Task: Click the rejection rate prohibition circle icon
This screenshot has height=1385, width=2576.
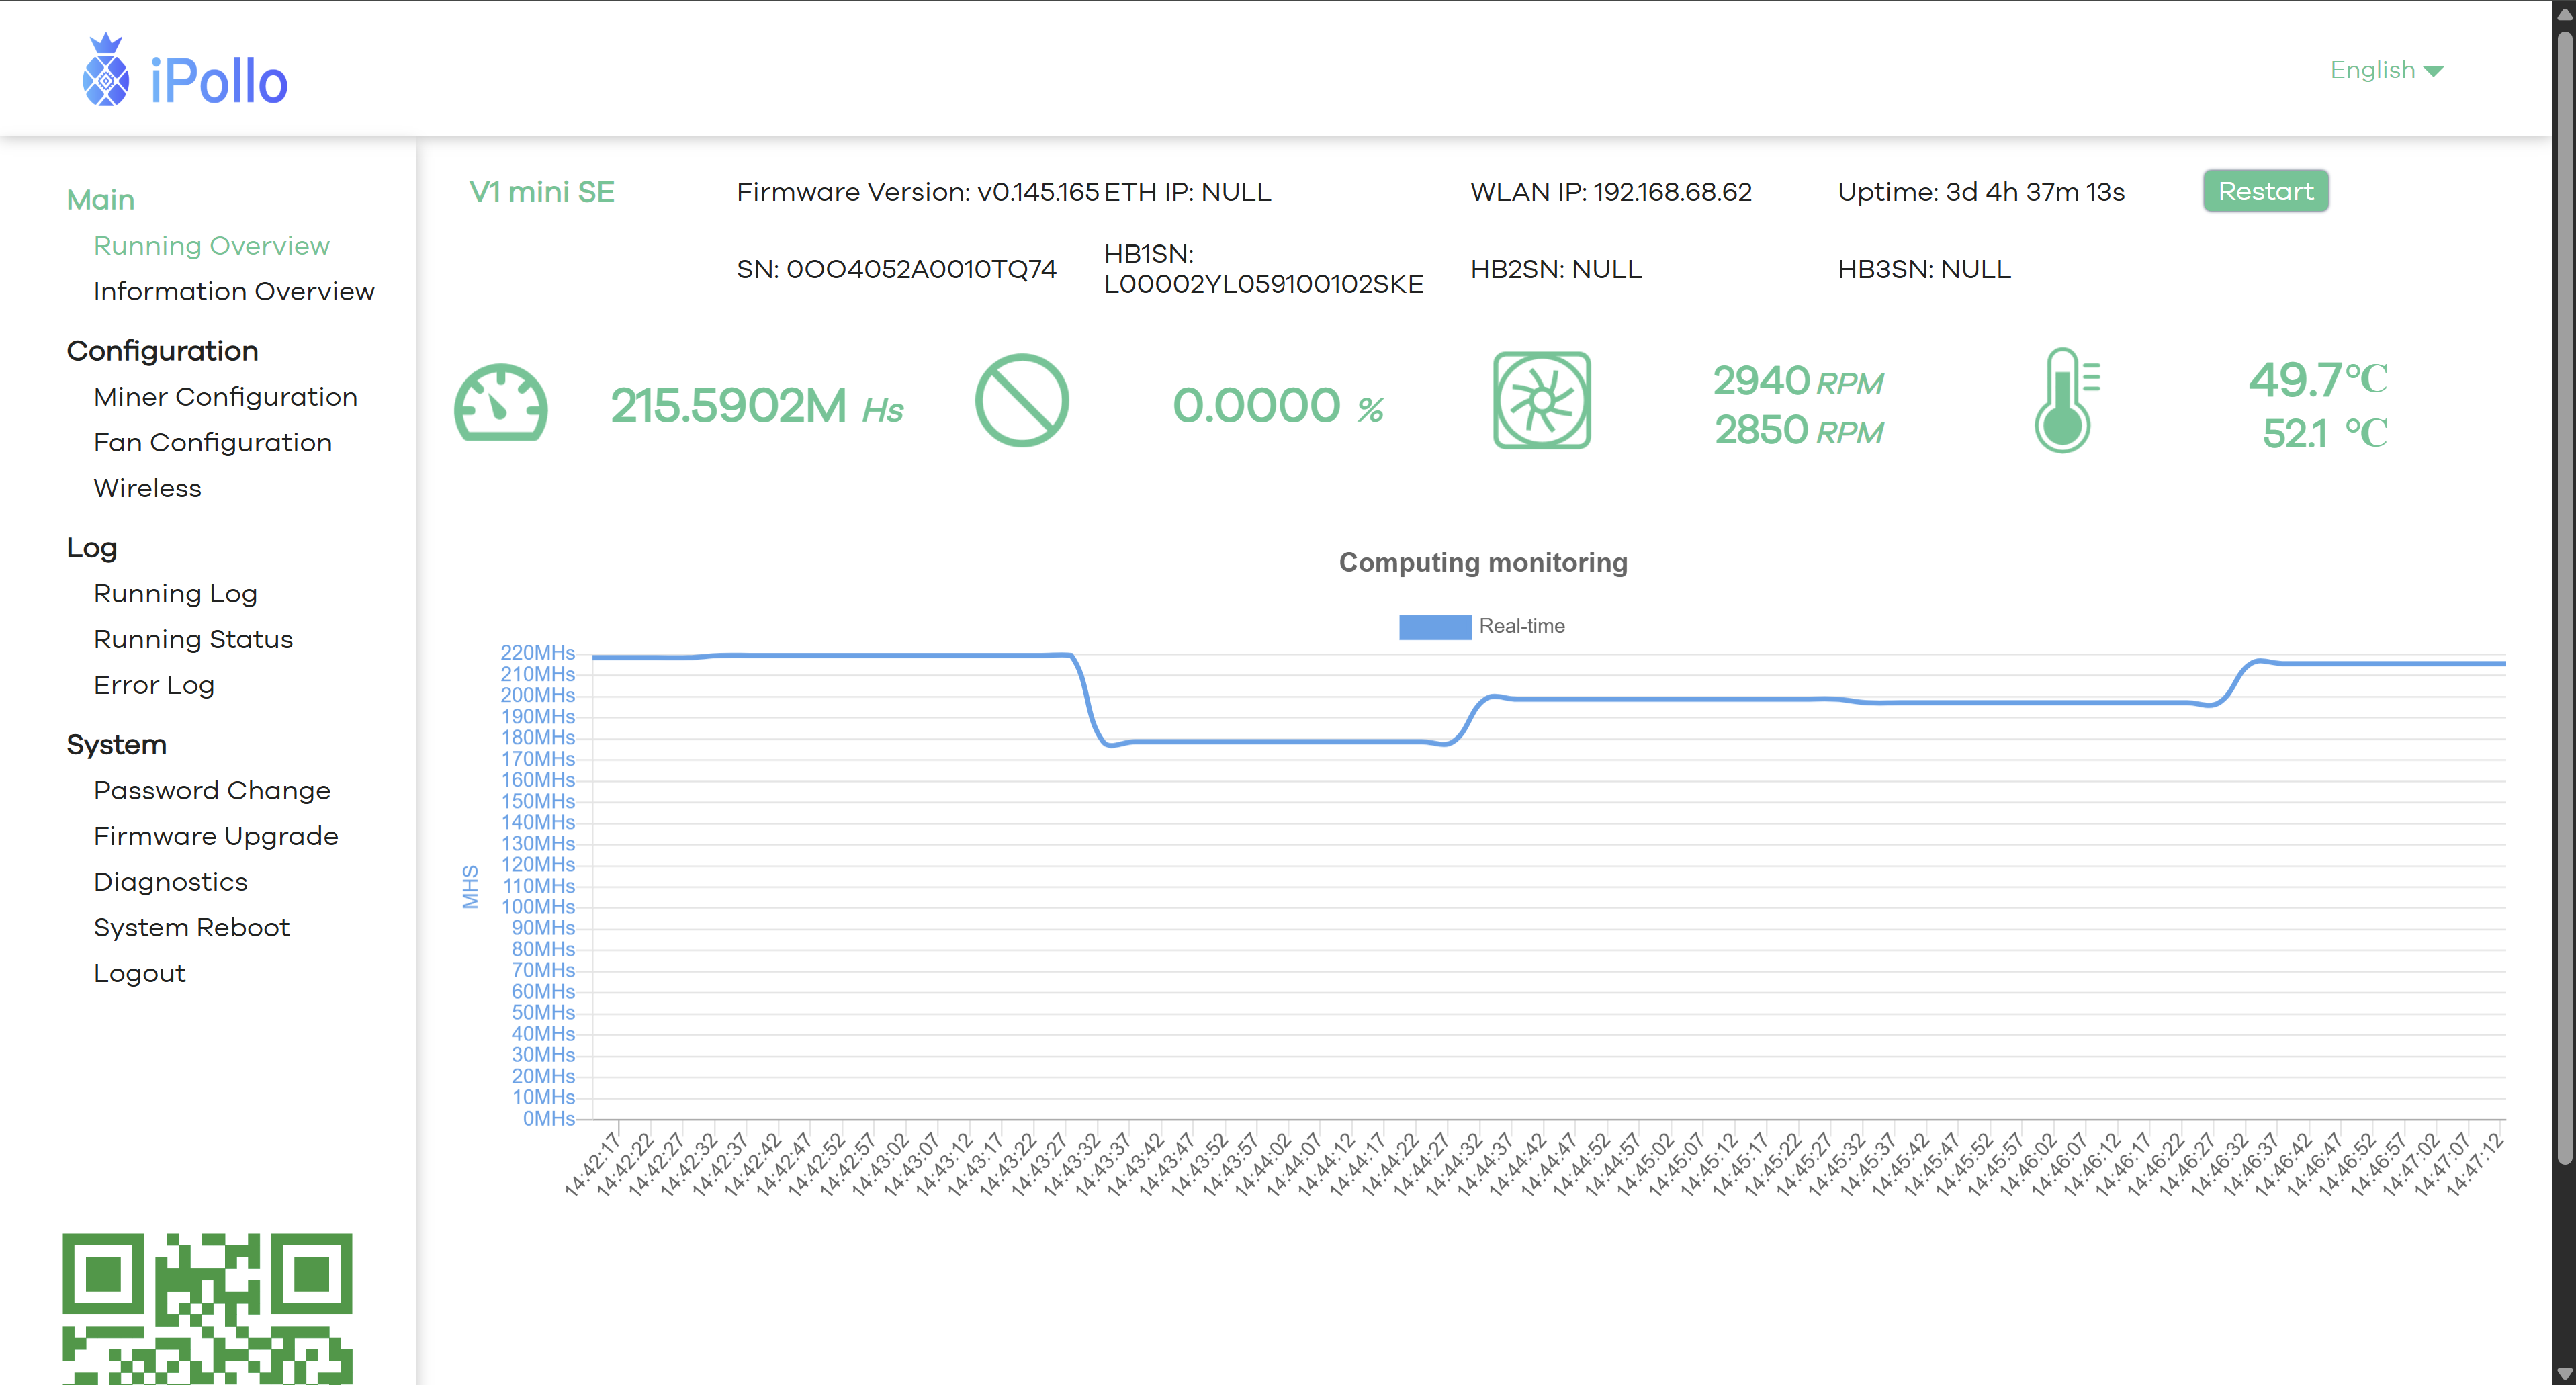Action: click(1021, 401)
